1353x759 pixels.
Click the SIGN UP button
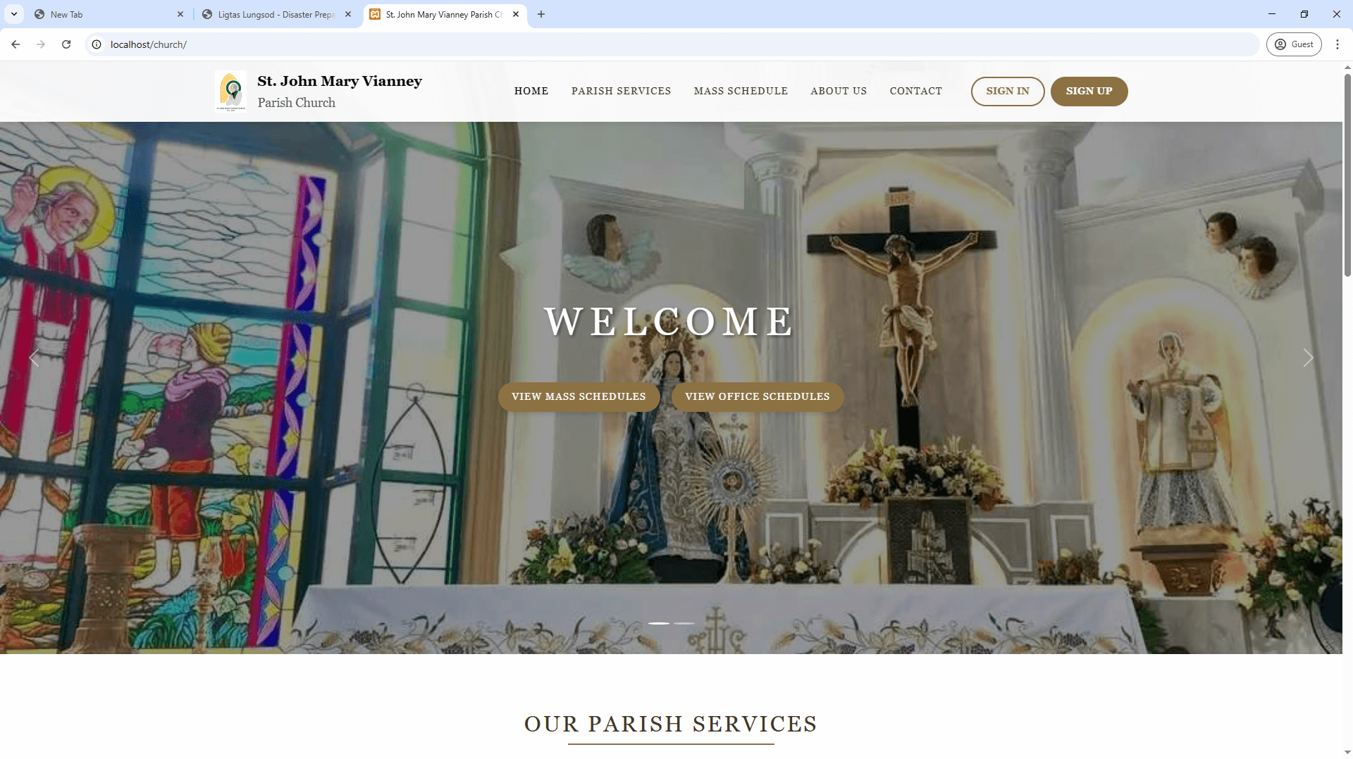(x=1089, y=91)
